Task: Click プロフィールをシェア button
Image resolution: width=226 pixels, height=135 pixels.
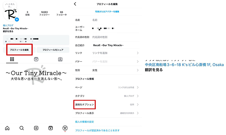Action: 53,50
